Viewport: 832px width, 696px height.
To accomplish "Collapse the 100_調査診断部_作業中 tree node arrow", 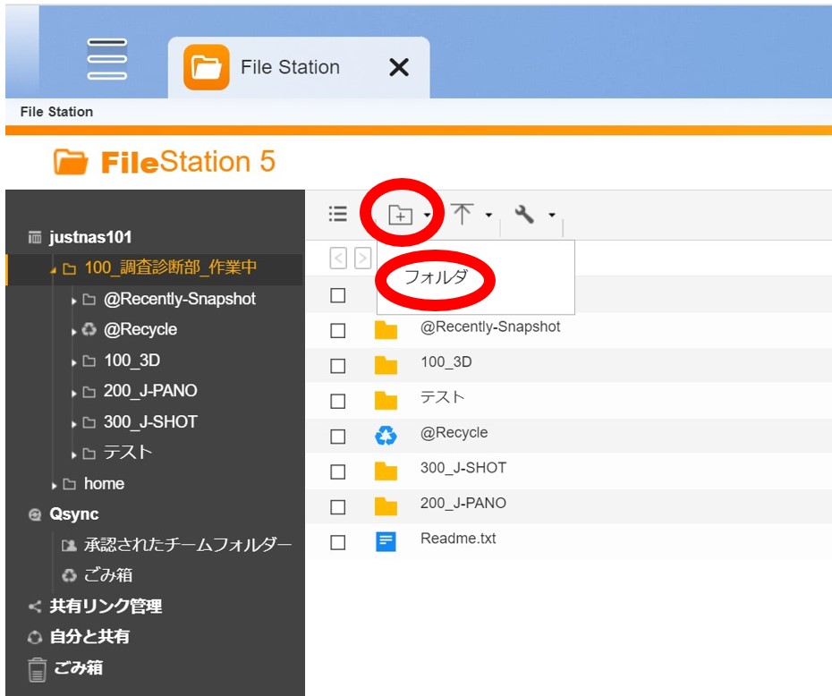I will click(x=53, y=270).
